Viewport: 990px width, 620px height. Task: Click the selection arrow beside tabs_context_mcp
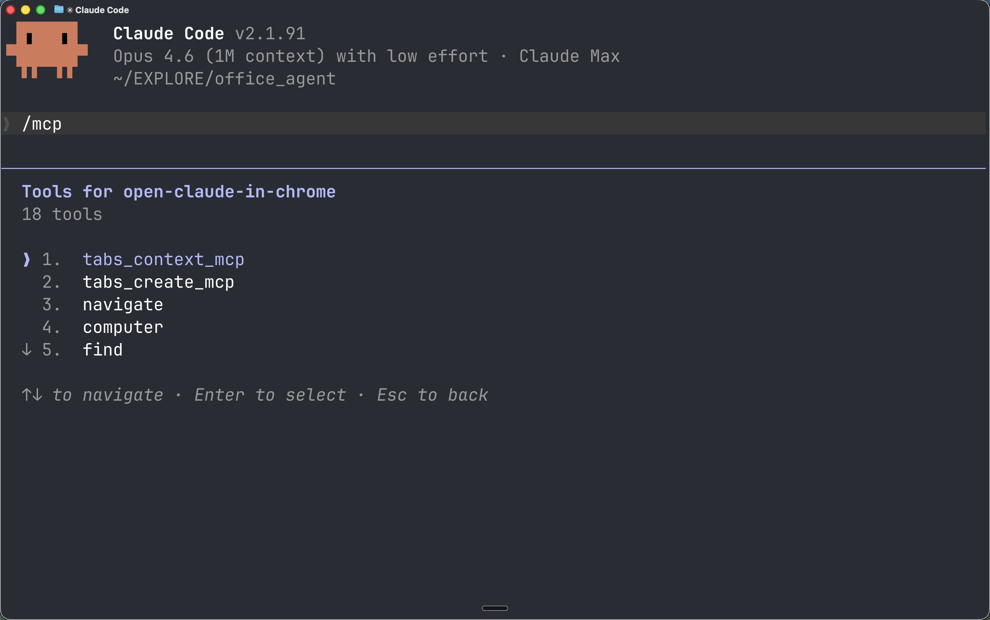pyautogui.click(x=26, y=259)
